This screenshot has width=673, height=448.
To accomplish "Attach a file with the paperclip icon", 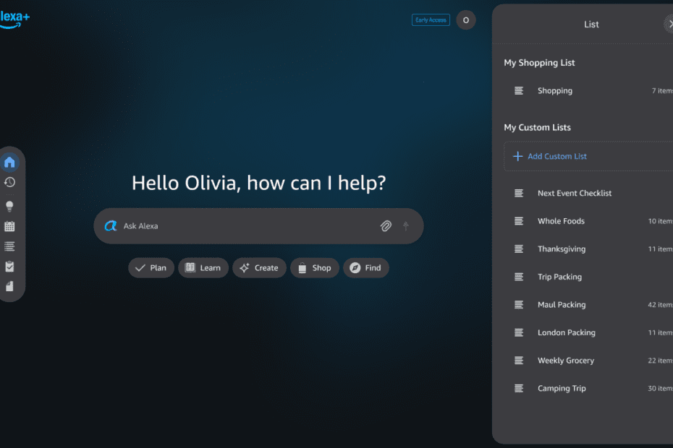I will [x=386, y=225].
